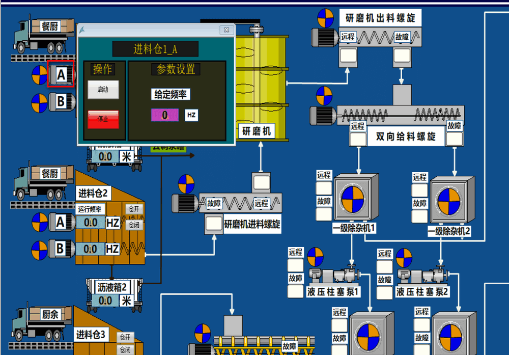Select motor A of 进料仓1 highlighted in red
Viewport: 509px width, 355px height.
pos(61,74)
